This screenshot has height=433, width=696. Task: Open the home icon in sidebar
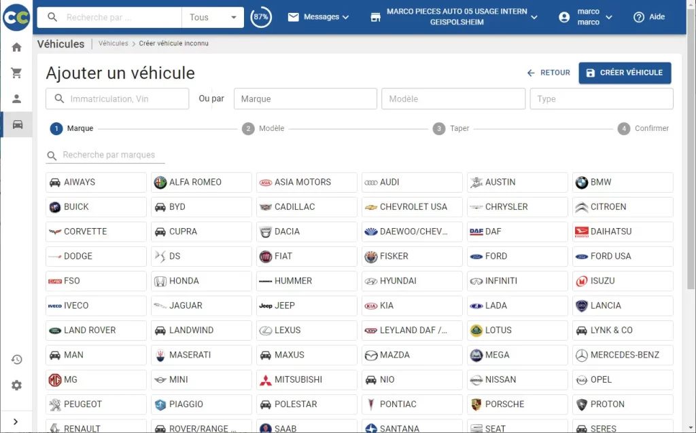tap(16, 48)
